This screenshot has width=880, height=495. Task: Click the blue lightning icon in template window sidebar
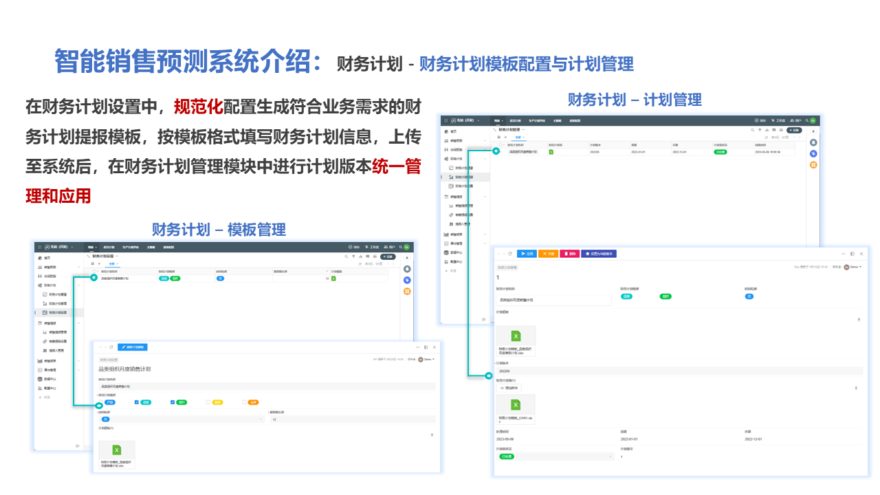tap(407, 280)
